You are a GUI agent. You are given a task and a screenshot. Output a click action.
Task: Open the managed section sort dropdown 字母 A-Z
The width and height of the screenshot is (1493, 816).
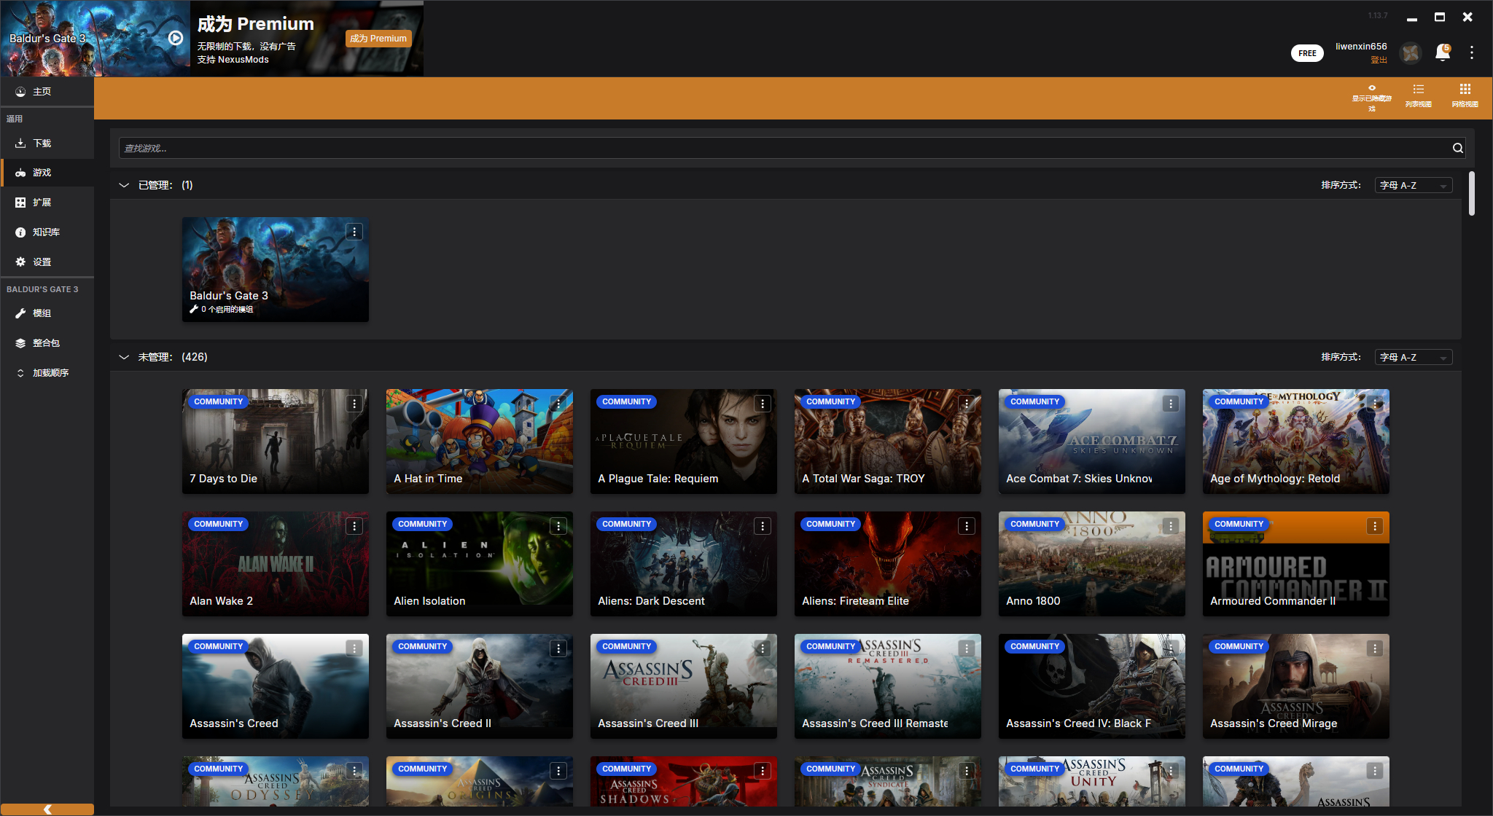1414,185
